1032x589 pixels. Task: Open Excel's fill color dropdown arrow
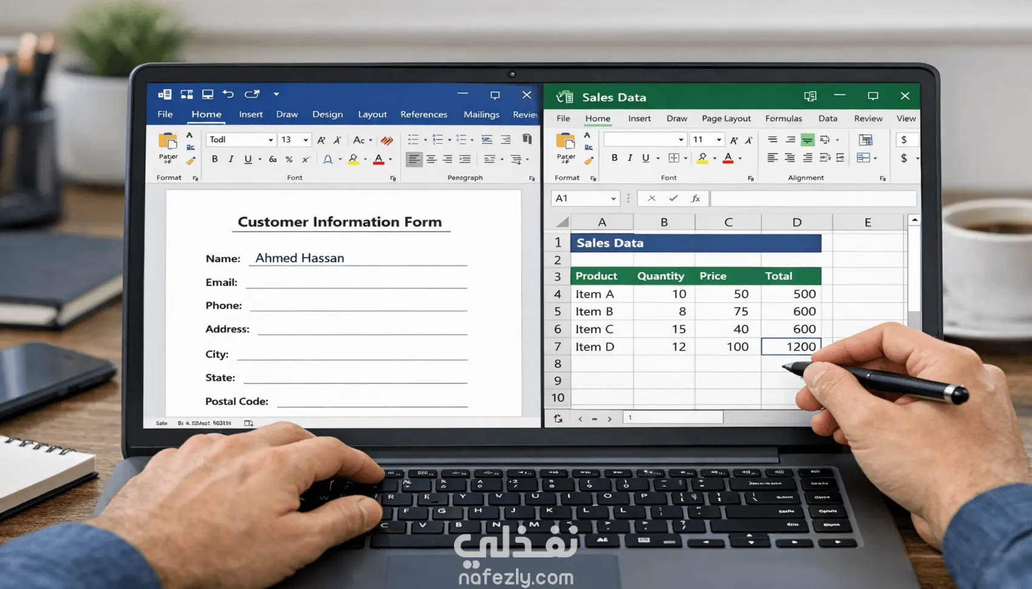(x=715, y=158)
